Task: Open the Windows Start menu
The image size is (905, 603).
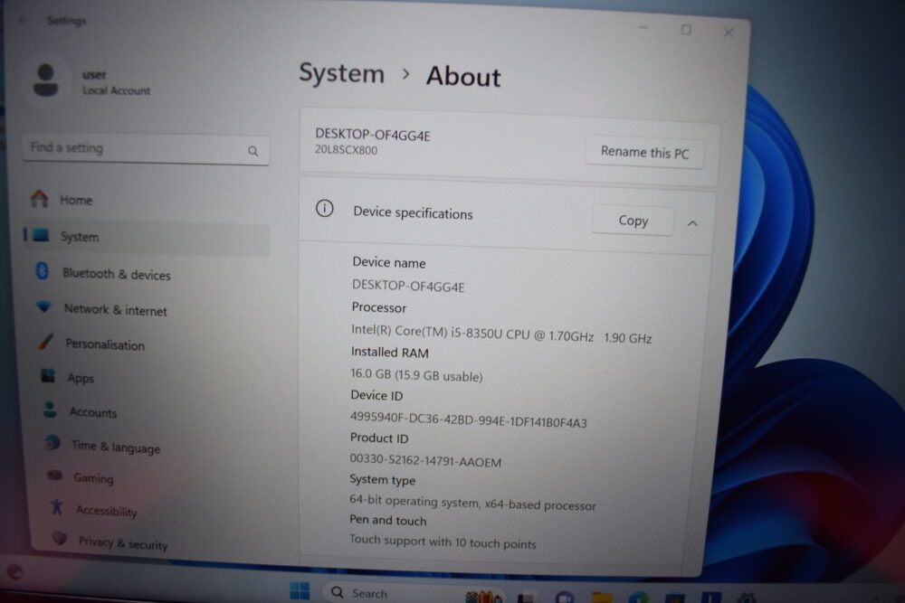Action: (300, 590)
